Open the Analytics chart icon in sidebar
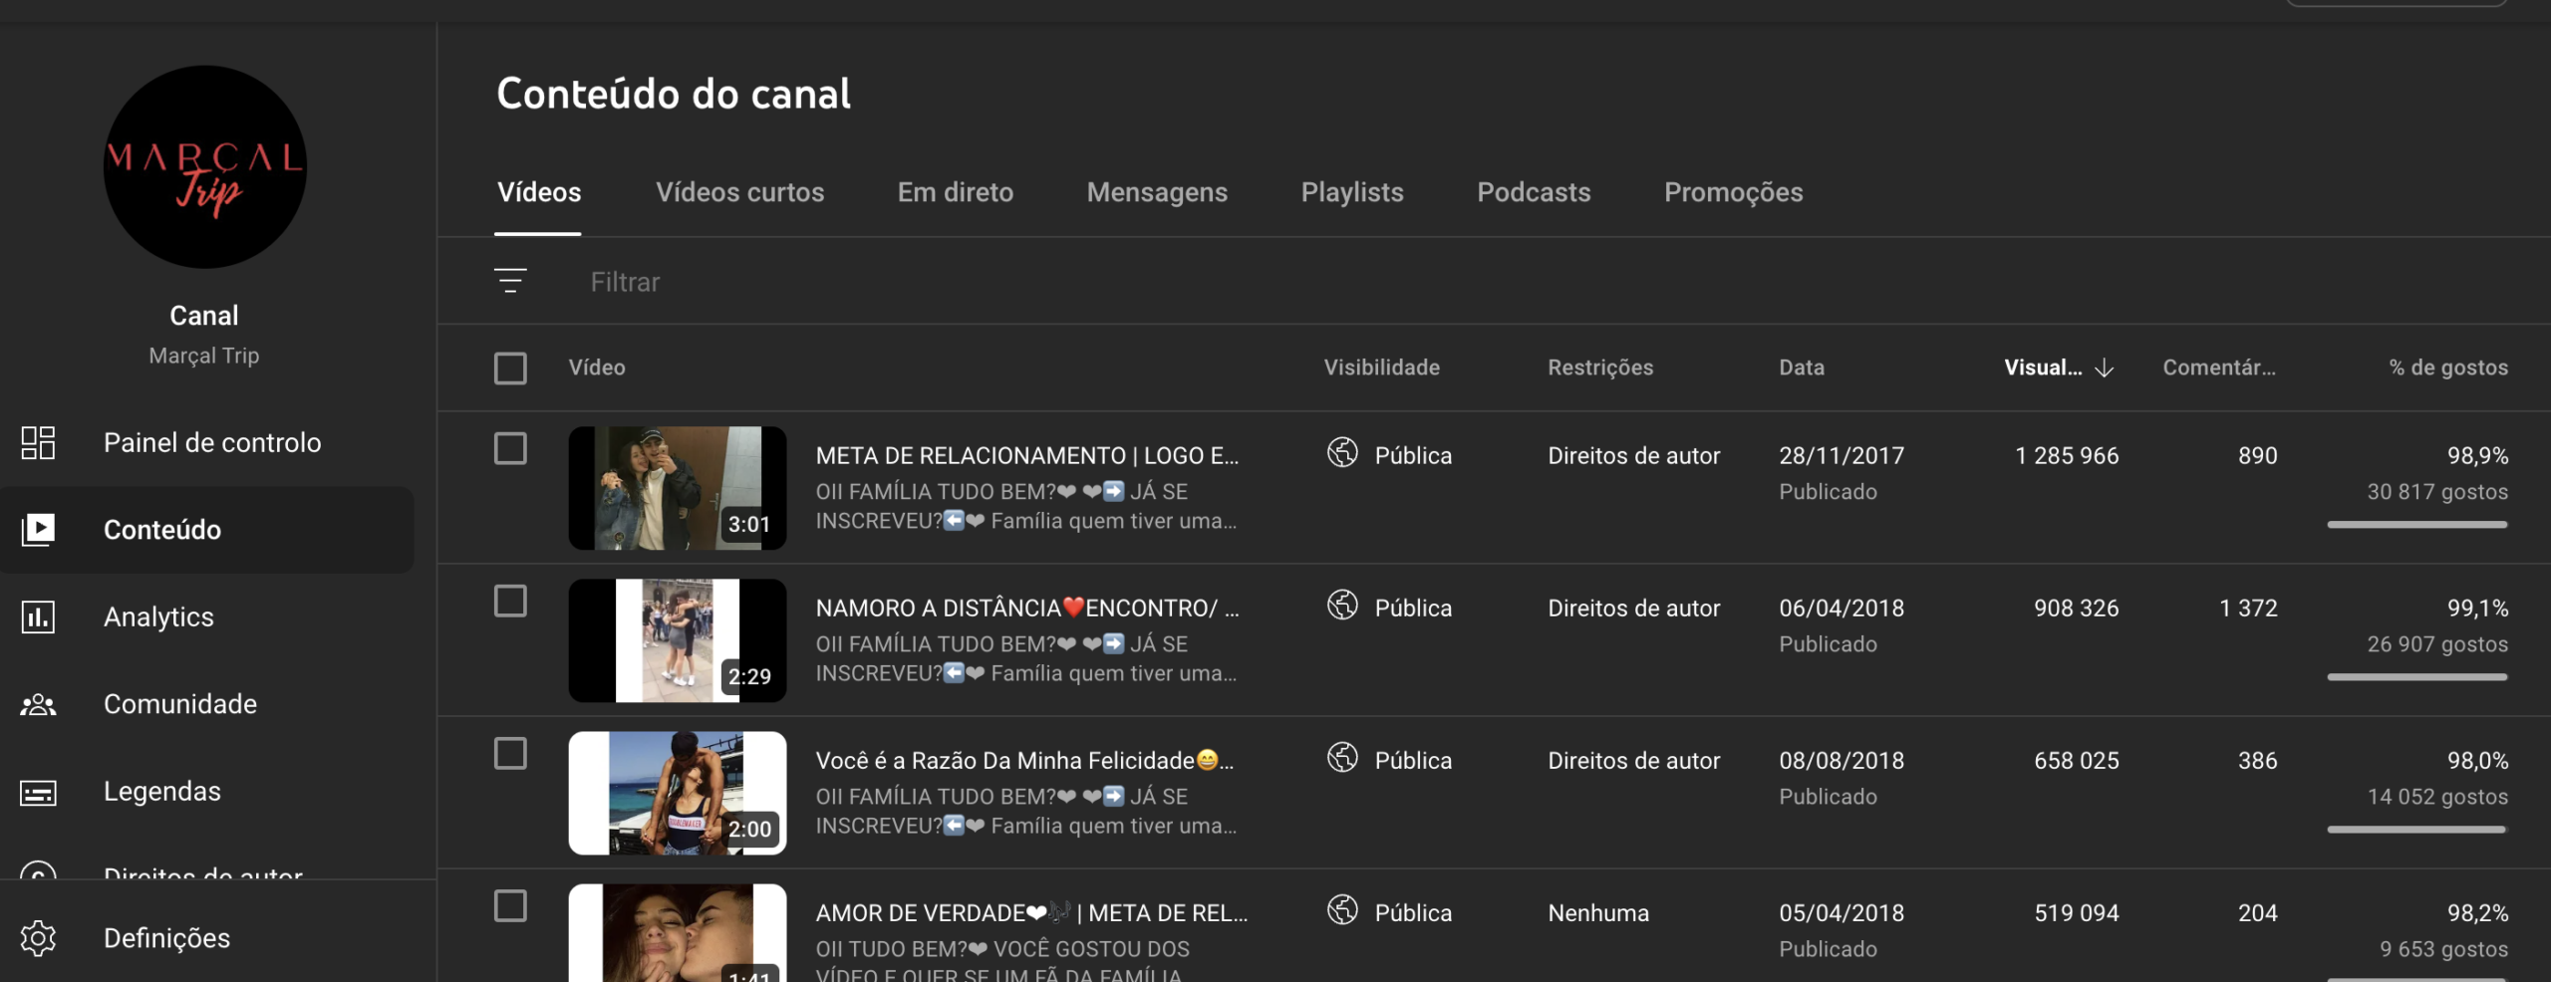 coord(38,617)
